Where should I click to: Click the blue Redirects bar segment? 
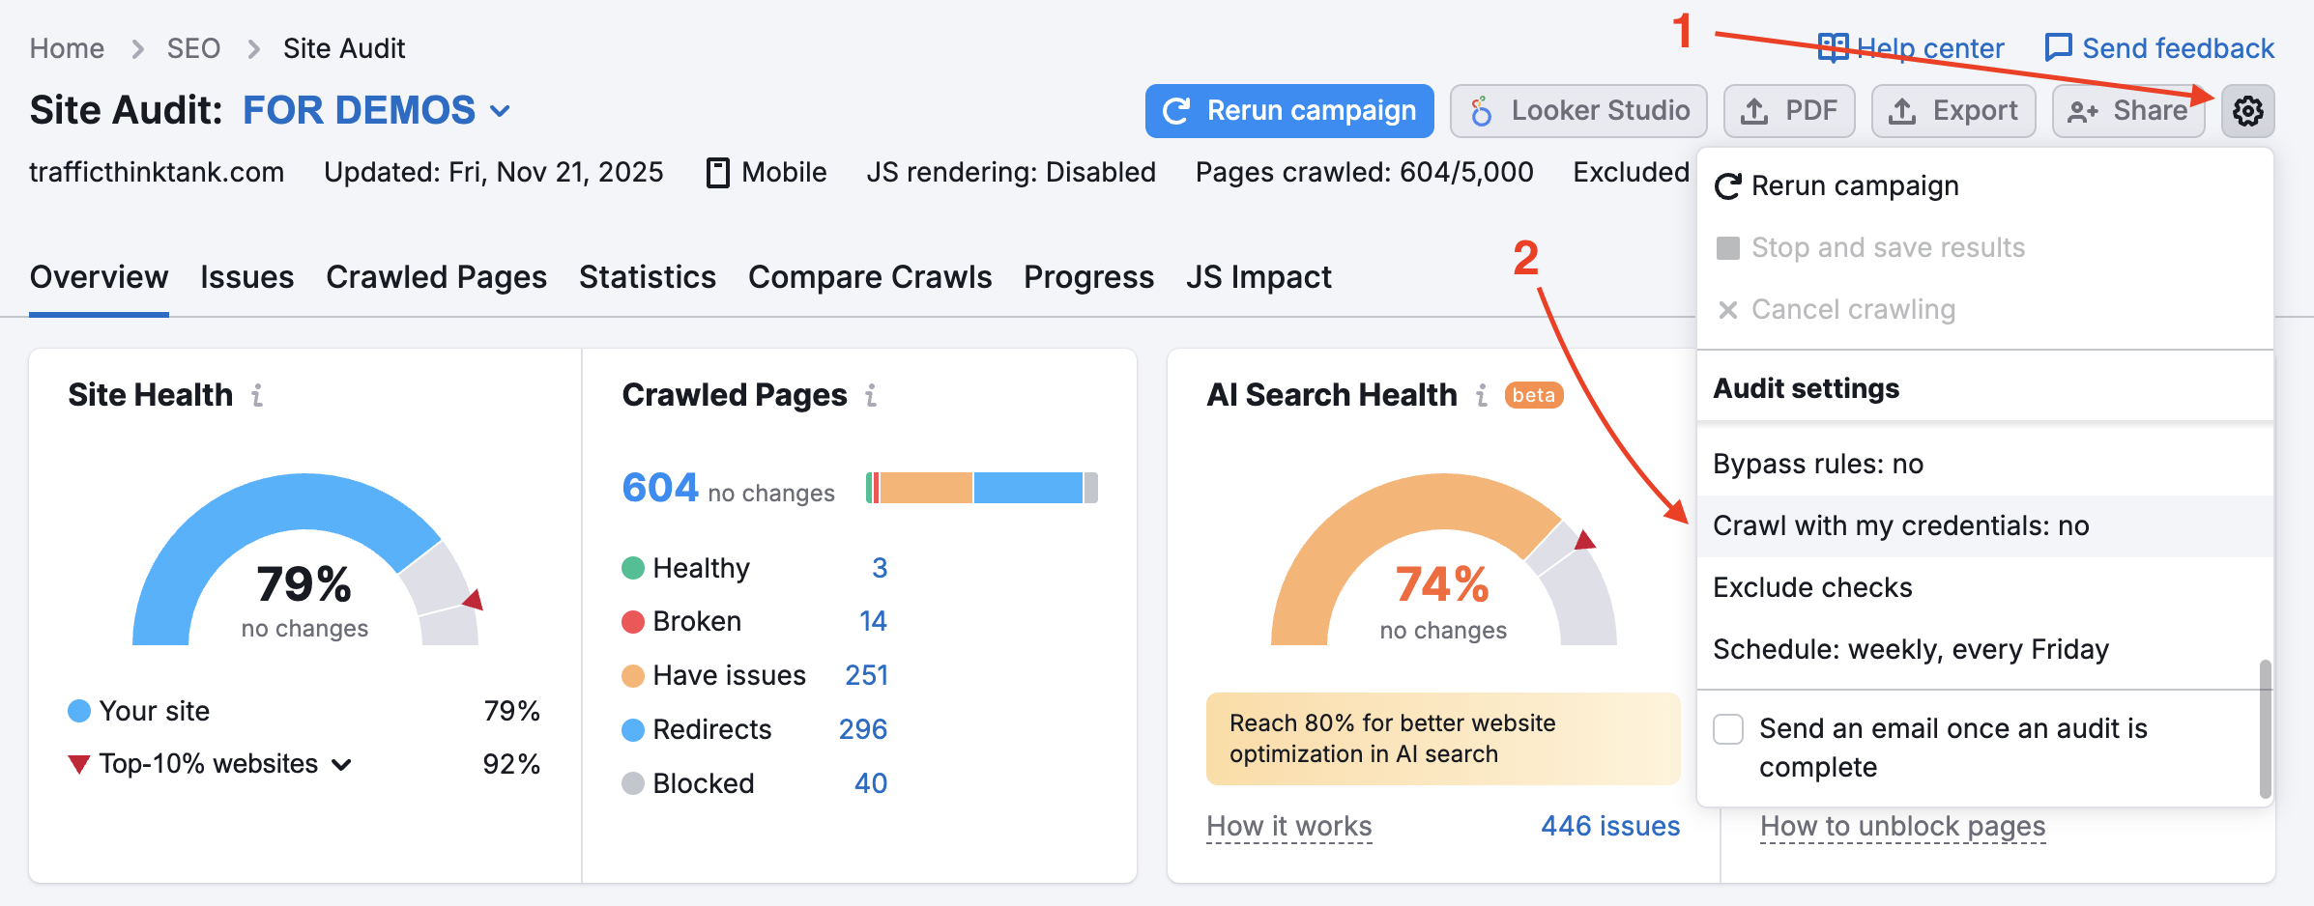point(1027,488)
